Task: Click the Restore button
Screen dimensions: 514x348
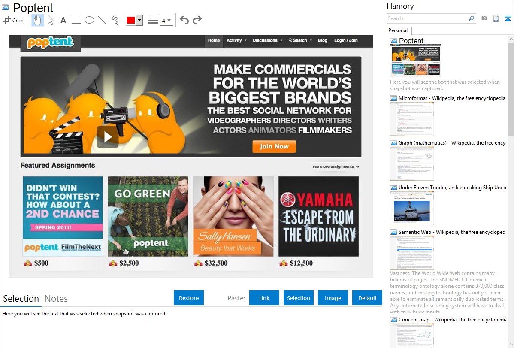Action: coord(189,298)
